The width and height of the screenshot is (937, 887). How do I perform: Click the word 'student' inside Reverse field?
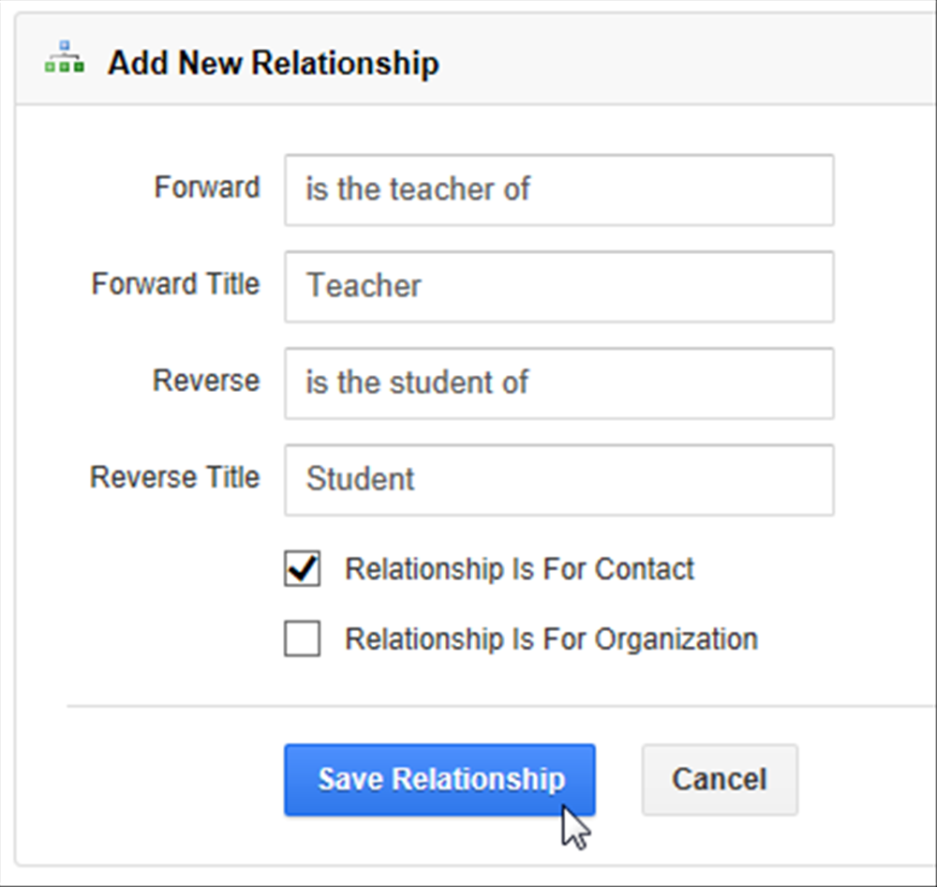pos(441,383)
